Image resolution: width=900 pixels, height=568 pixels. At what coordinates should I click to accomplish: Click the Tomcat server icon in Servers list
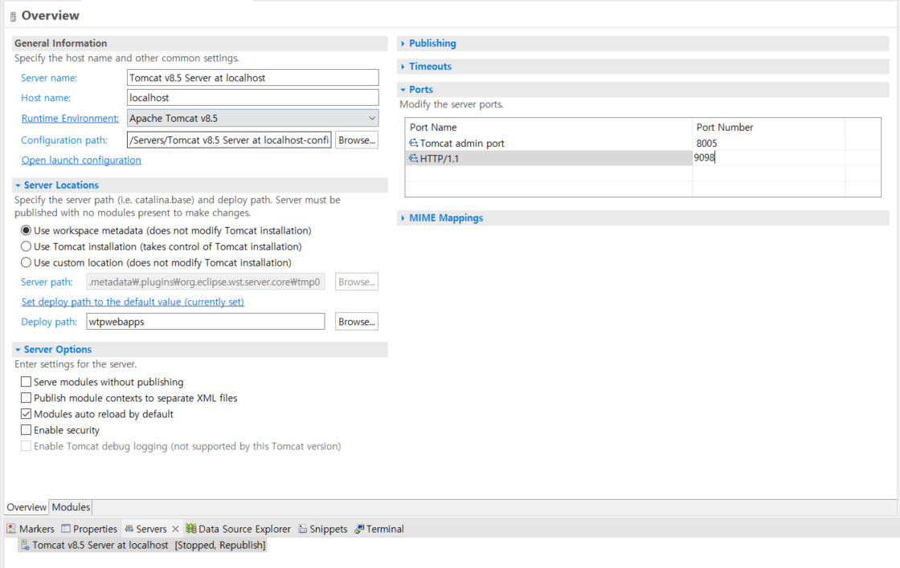[x=25, y=545]
